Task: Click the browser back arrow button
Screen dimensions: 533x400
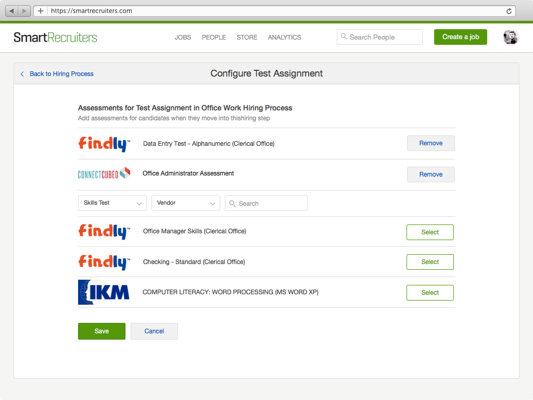Action: [11, 11]
